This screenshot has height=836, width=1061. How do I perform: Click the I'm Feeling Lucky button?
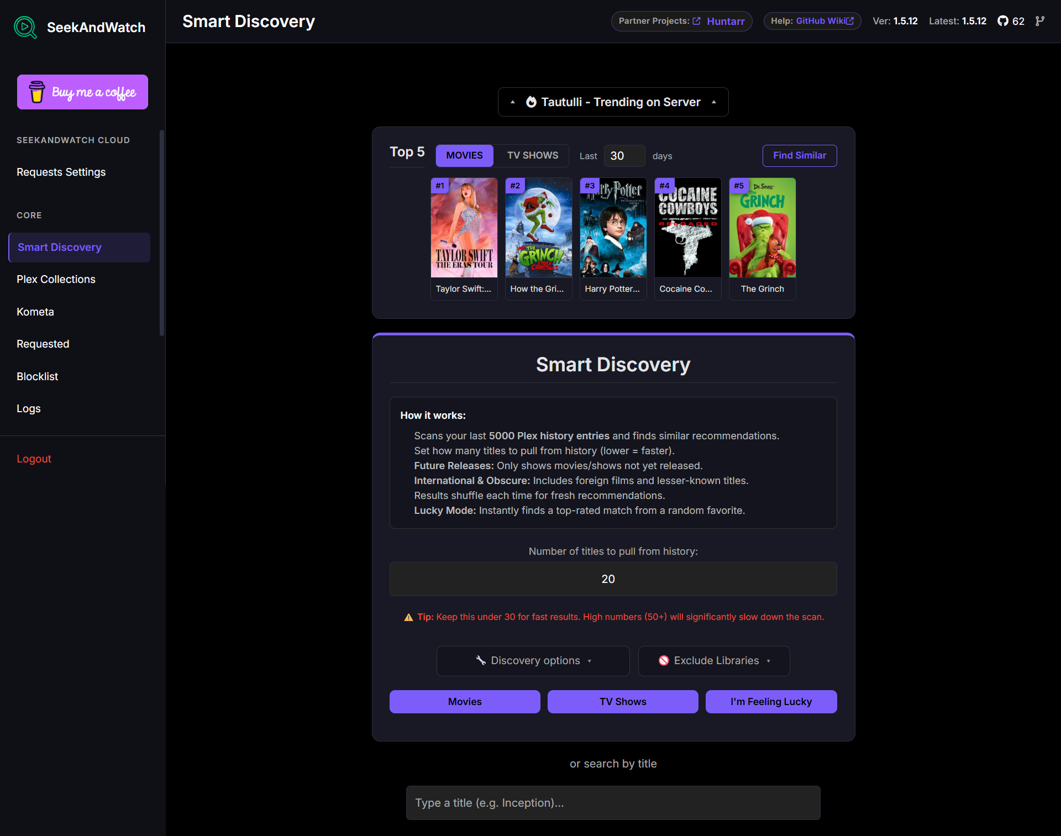pyautogui.click(x=771, y=702)
